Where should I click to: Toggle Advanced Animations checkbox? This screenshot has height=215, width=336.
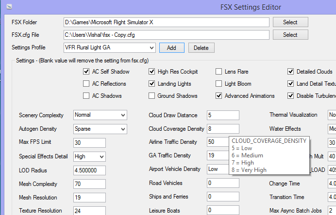pos(218,96)
